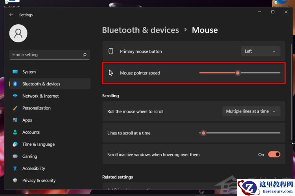Open Personalization settings
The image size is (295, 196).
(x=50, y=108)
